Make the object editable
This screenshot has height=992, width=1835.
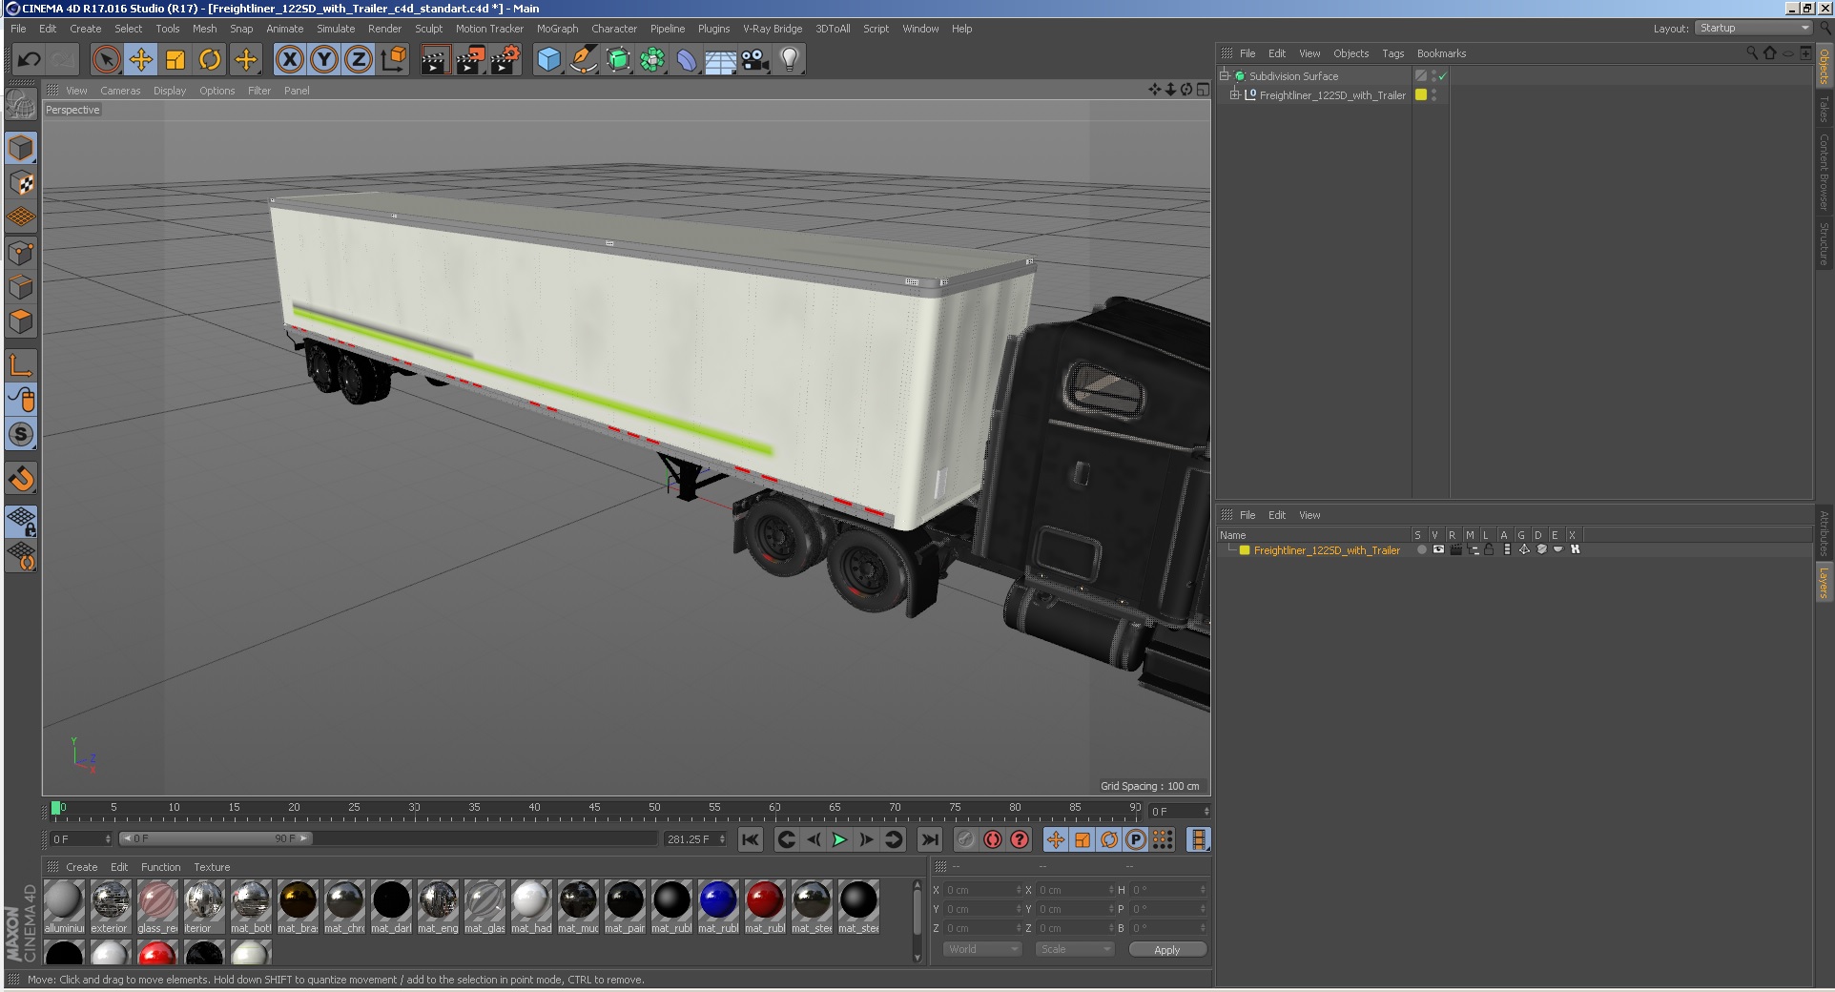coord(21,102)
